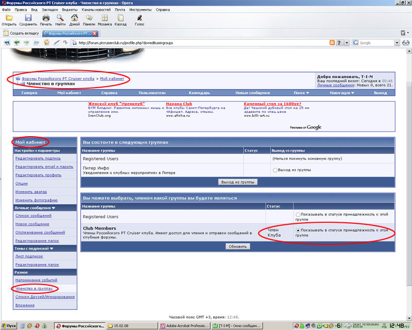Image resolution: width=412 pixels, height=330 pixels.
Task: Open the Личные сообщения link in welcome box
Action: (x=336, y=85)
